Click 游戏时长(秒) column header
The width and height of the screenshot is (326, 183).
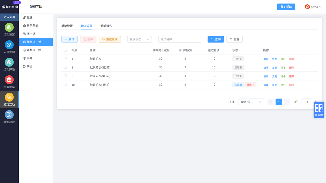coord(161,50)
